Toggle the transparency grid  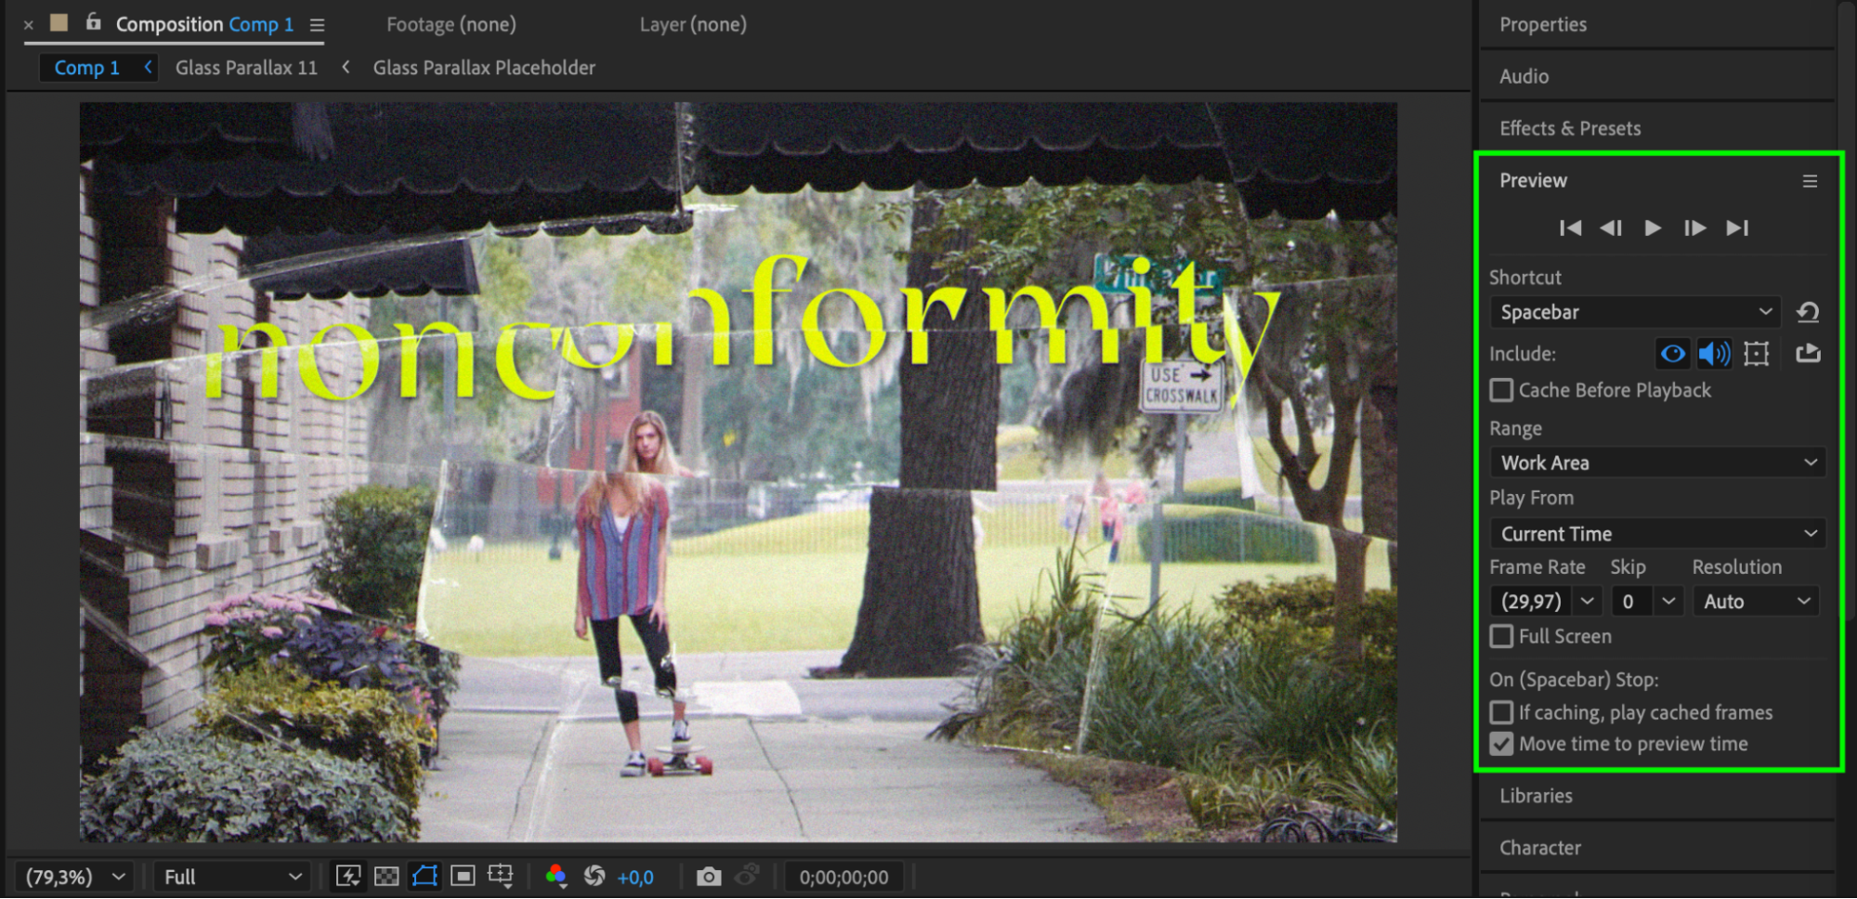coord(386,877)
